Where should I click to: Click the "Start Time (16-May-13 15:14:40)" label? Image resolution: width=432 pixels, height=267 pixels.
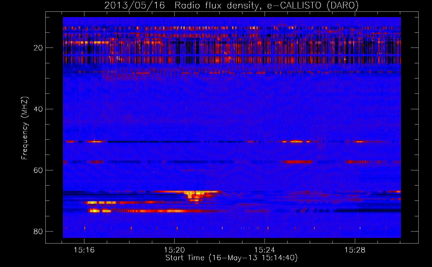point(231,258)
